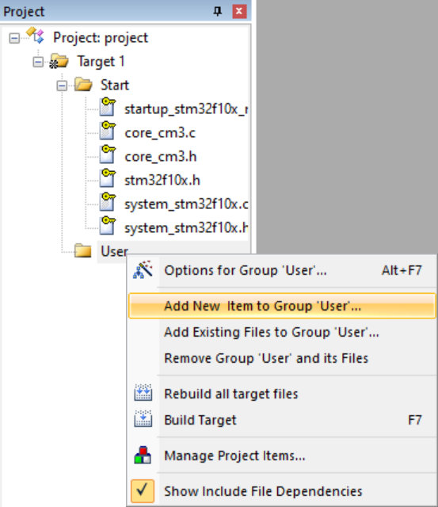Select Build Target menu entry

tap(281, 420)
